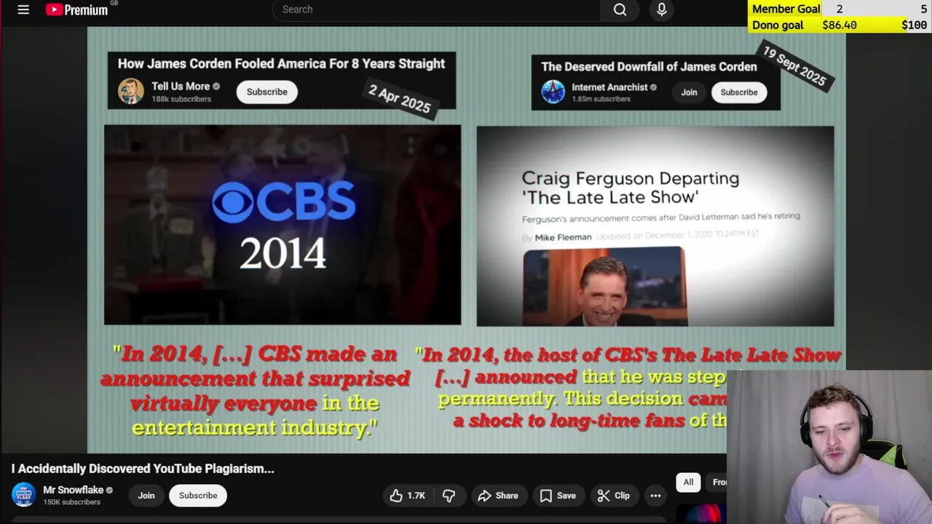Viewport: 932px width, 524px height.
Task: Click the '19 Sept 2025' date label
Action: (x=794, y=65)
